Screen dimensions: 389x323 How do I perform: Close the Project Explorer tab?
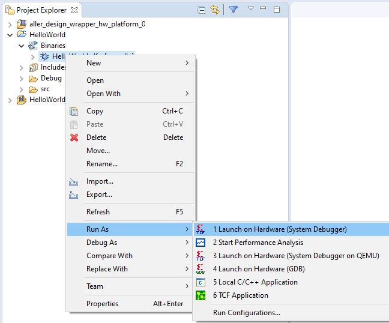[74, 10]
